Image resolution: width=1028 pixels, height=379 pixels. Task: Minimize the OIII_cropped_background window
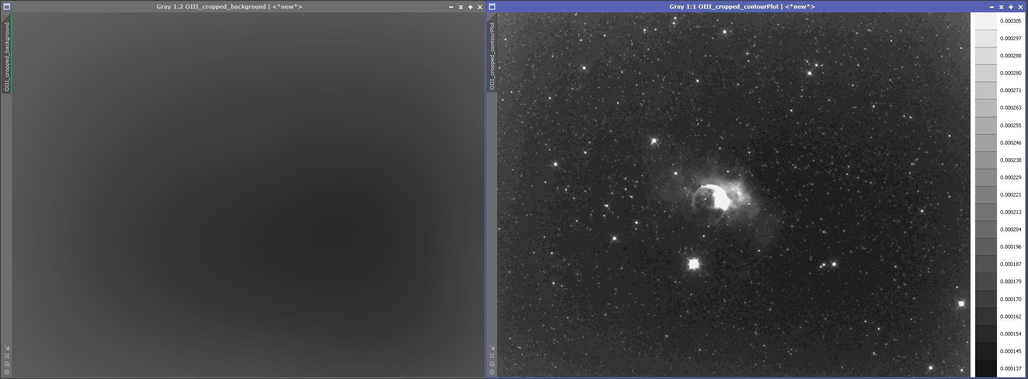pyautogui.click(x=451, y=7)
